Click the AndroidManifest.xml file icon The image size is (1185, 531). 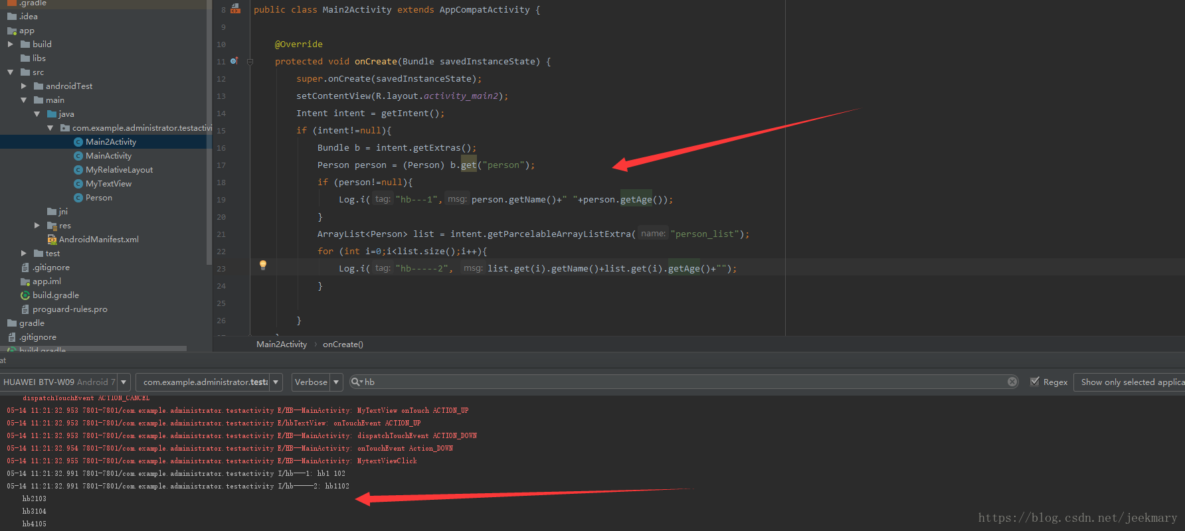pyautogui.click(x=52, y=240)
